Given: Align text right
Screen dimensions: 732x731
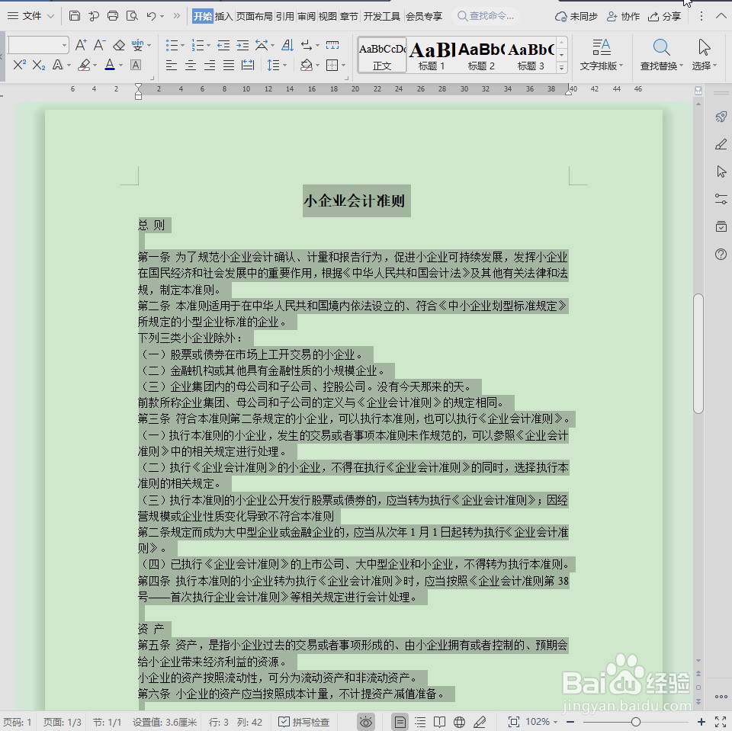Looking at the screenshot, I should (x=210, y=66).
